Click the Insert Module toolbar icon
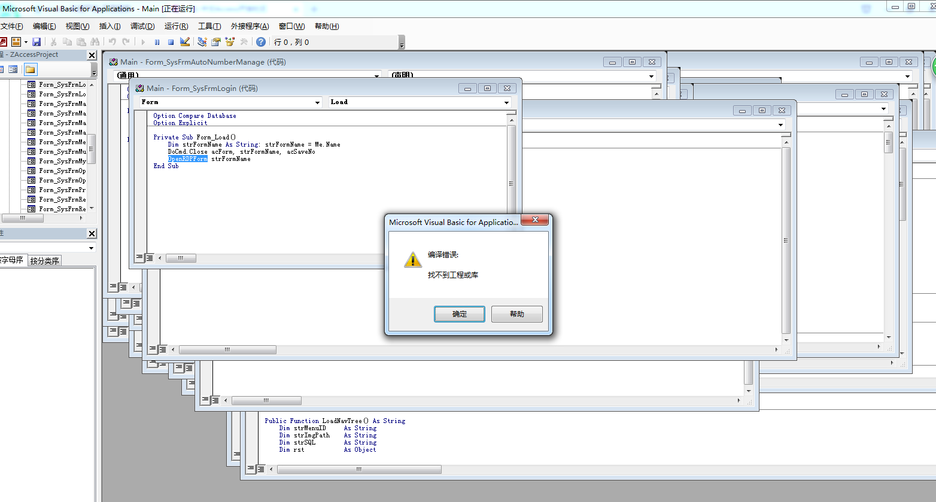The width and height of the screenshot is (936, 502). pos(16,42)
